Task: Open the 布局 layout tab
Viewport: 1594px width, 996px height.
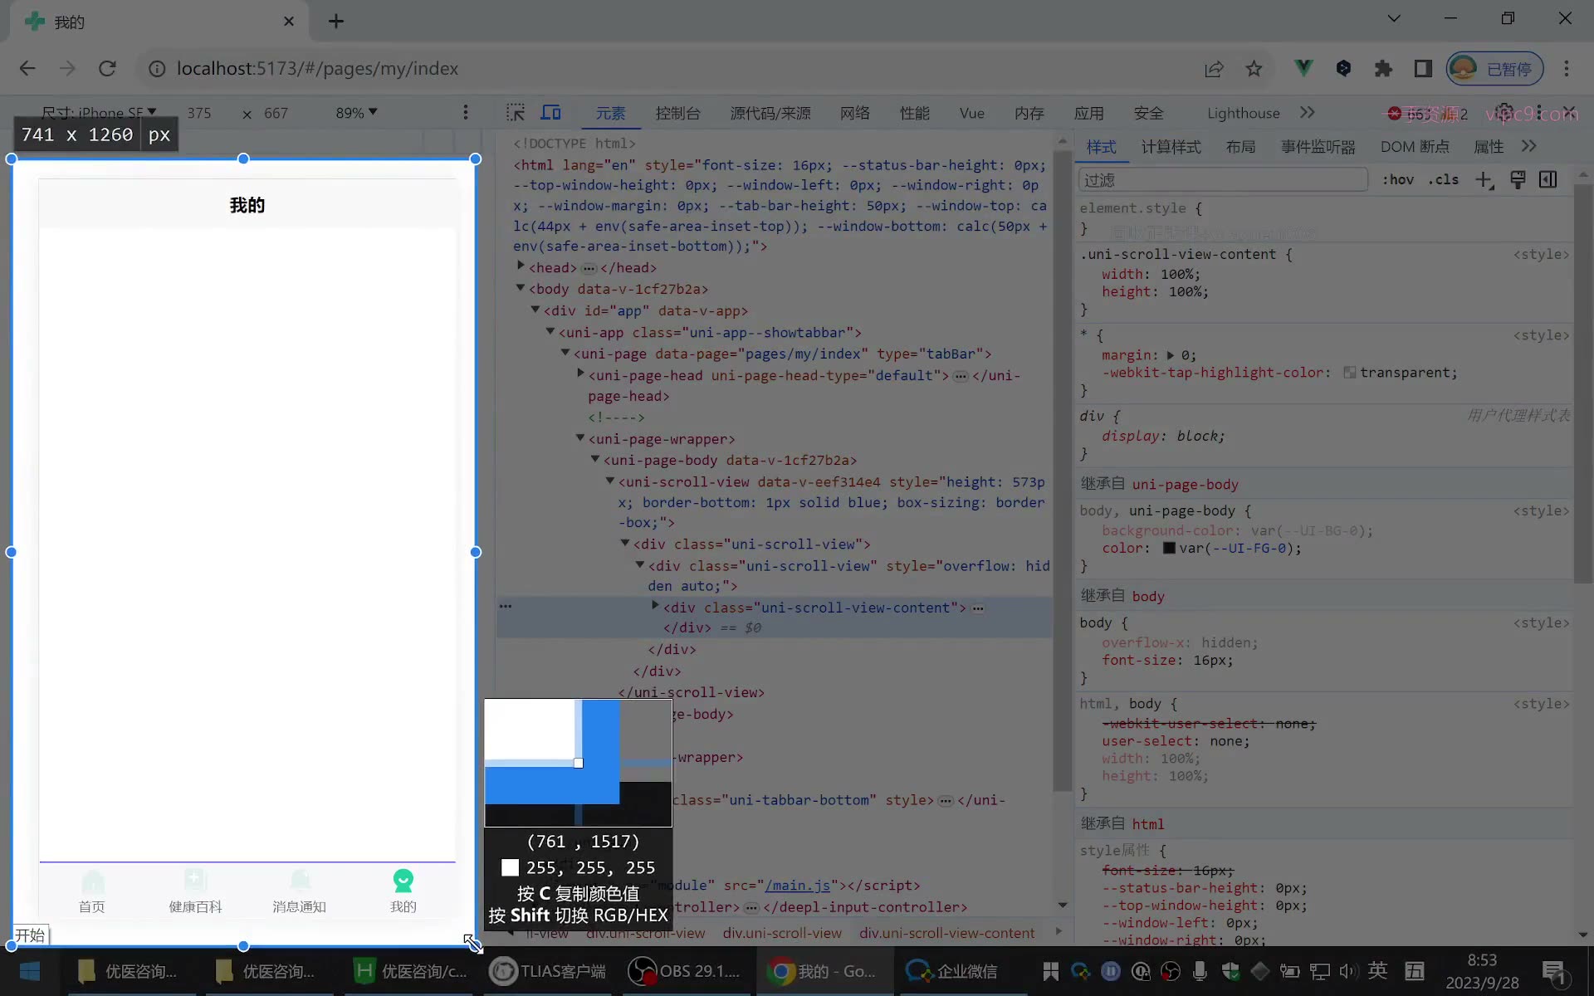Action: pyautogui.click(x=1240, y=147)
